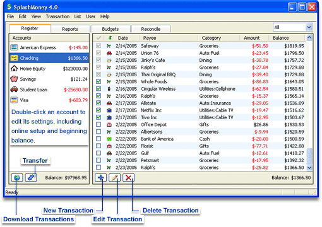Click the American Express card icon
The width and height of the screenshot is (322, 227).
[14, 47]
